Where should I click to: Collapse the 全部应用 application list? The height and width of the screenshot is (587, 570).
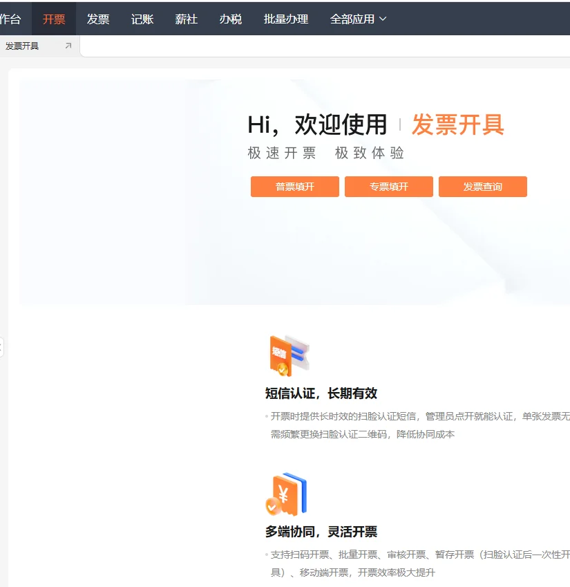(383, 19)
